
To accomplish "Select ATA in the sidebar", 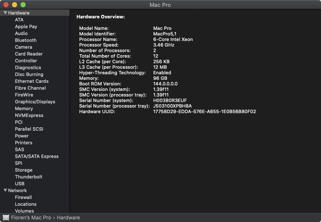I will 19,20.
